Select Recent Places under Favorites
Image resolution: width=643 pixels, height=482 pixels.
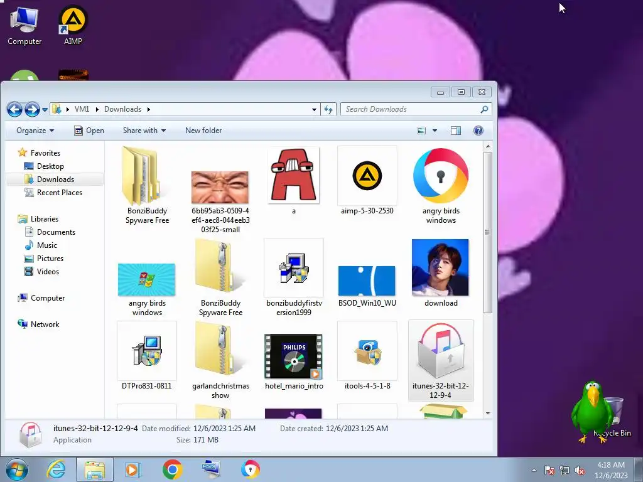(x=53, y=192)
